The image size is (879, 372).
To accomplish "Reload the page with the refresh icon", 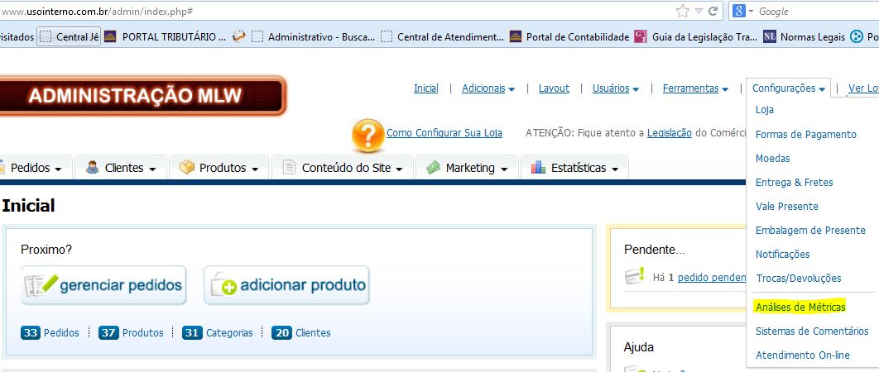I will [x=713, y=11].
